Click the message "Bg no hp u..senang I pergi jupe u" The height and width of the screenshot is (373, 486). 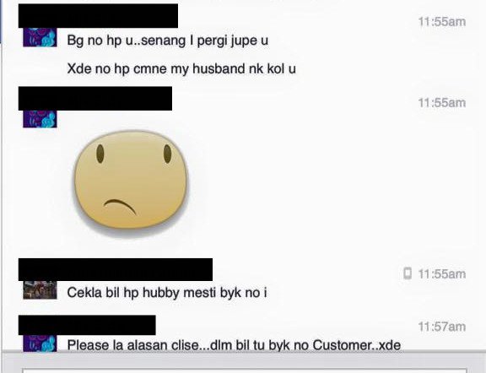(167, 41)
